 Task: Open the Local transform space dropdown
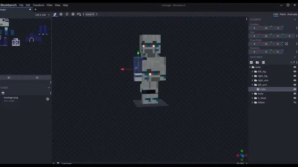pos(90,14)
